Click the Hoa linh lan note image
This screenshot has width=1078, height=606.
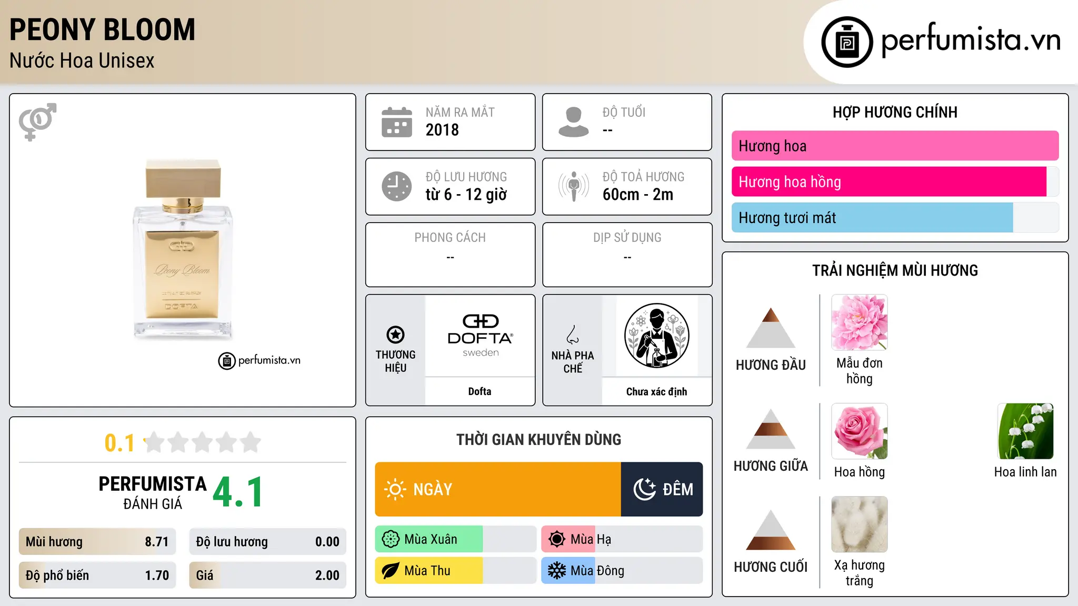[1025, 431]
